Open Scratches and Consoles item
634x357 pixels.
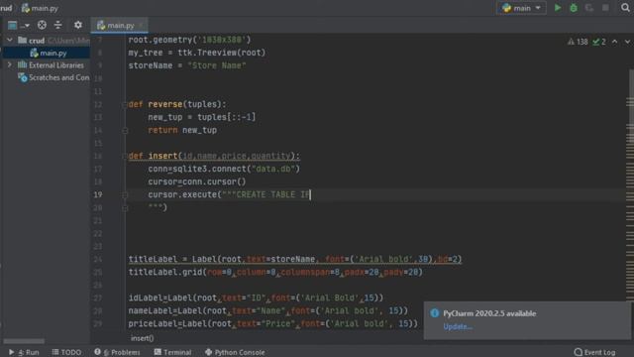(x=53, y=77)
